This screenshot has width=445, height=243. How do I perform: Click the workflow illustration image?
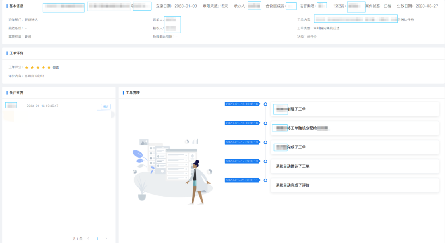coord(172,171)
